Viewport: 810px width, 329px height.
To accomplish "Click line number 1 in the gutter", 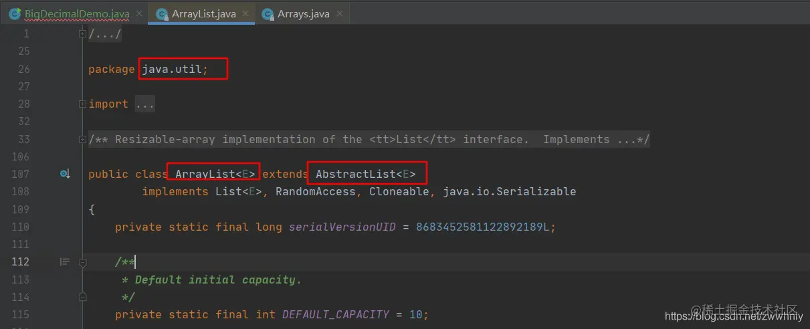I will click(27, 33).
